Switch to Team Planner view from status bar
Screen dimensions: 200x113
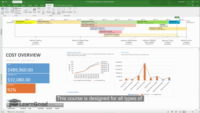click(x=176, y=112)
